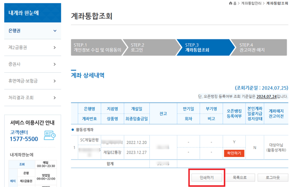Click the STEP.1 개인정보 수집 및 이용동의 step

[x=98, y=47]
